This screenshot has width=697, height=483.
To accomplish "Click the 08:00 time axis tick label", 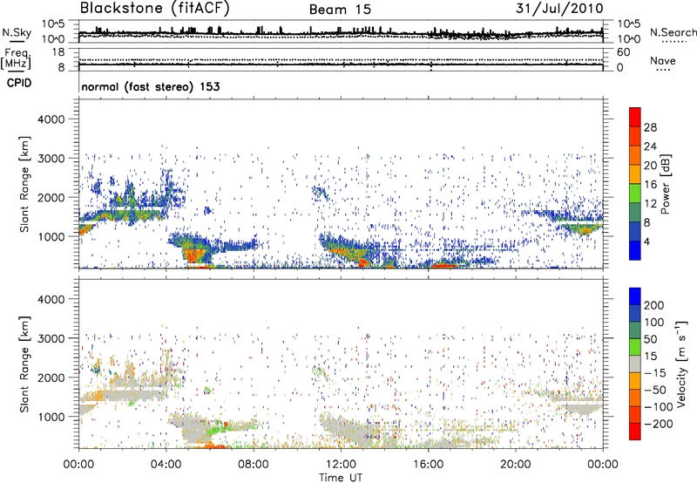I will 254,465.
